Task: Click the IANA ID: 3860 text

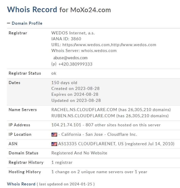Action: pos(66,39)
